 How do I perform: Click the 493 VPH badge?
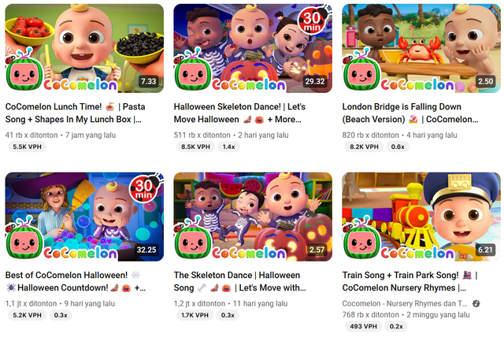pos(363,327)
